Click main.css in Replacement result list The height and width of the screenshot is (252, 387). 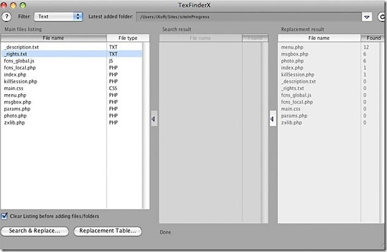tap(291, 109)
